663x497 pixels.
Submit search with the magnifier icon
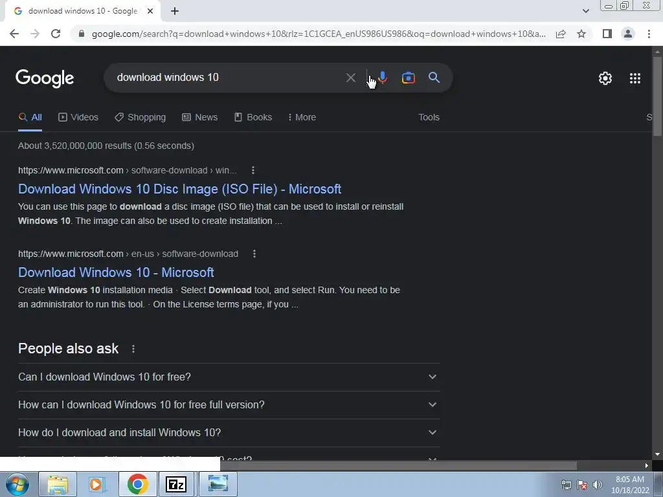[434, 78]
